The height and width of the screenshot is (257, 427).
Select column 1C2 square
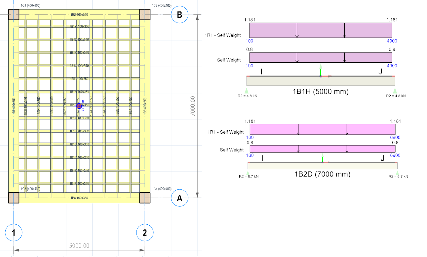click(145, 15)
